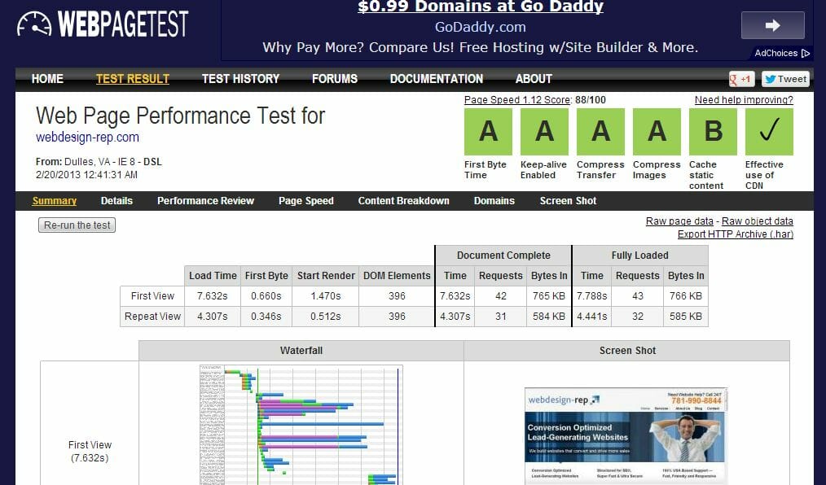Click the 584 KB bytes in cell
Screen dimensions: 826x485
tap(549, 317)
